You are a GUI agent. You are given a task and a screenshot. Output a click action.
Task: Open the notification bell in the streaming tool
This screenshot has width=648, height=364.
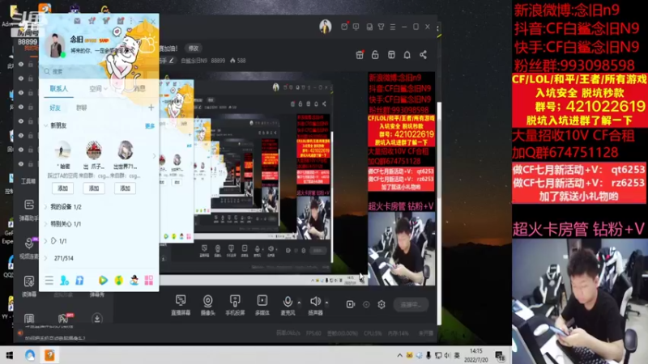click(407, 55)
